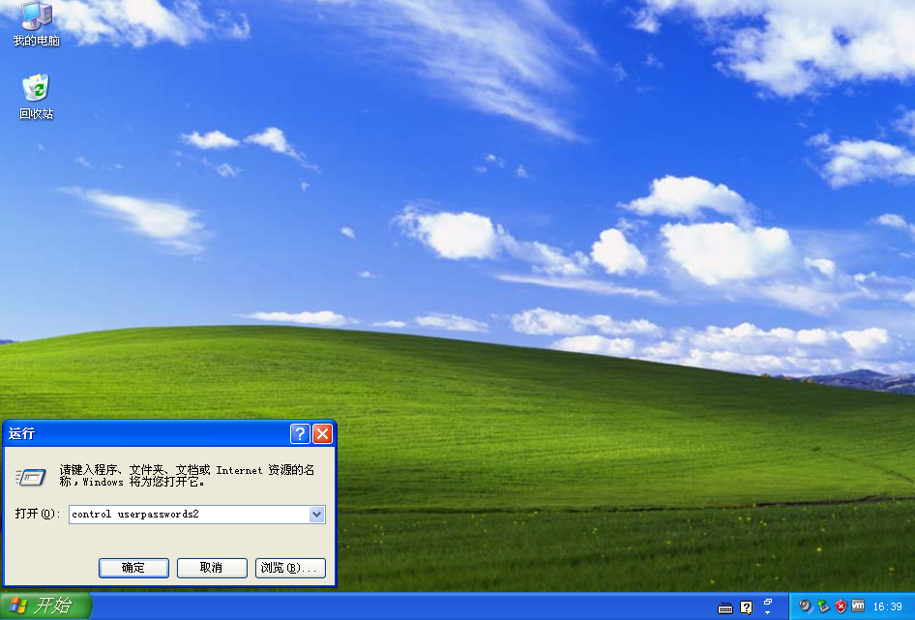
Task: Click the 运行 dialog title bar
Action: coord(145,433)
